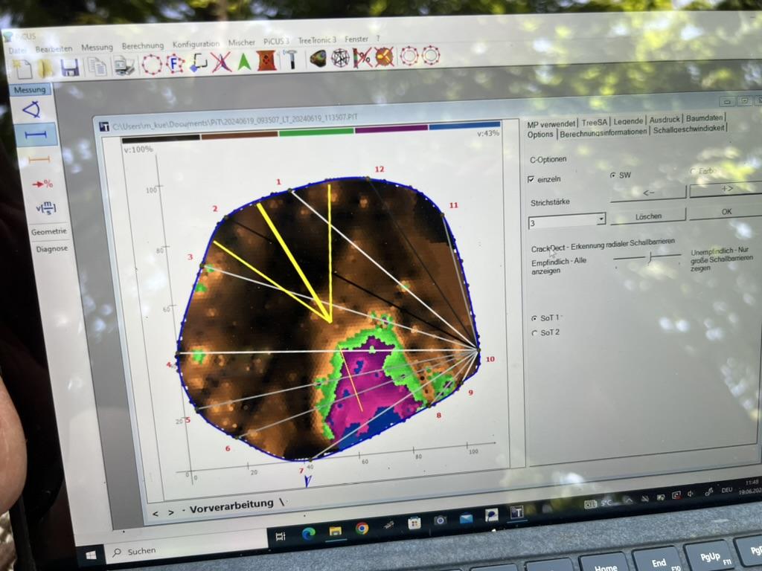Viewport: 762px width, 571px height.
Task: Select the SW radio button
Action: (x=613, y=175)
